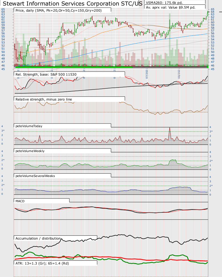Click the Accumulation / distribution label
This screenshot has height=277, width=222.
tap(38, 238)
